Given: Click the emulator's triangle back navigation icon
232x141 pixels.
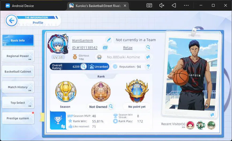Looking at the screenshot, I should (174, 5).
